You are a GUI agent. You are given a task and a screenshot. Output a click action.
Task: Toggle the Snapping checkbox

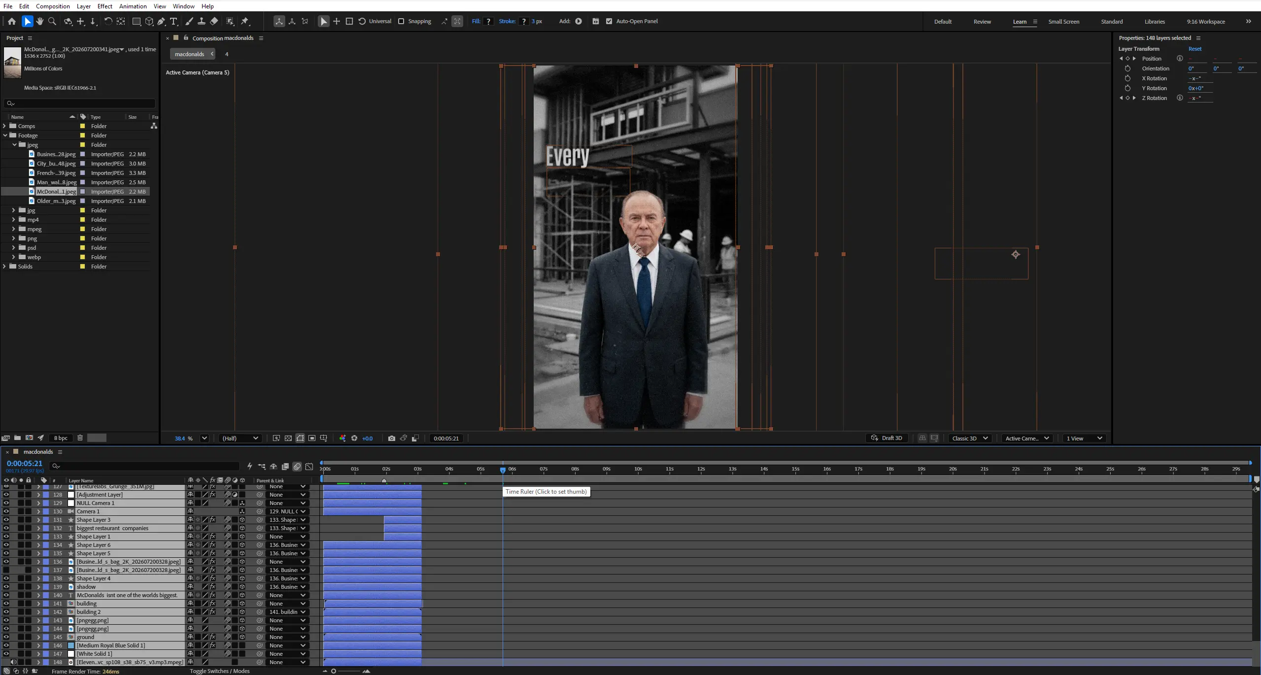(x=401, y=21)
